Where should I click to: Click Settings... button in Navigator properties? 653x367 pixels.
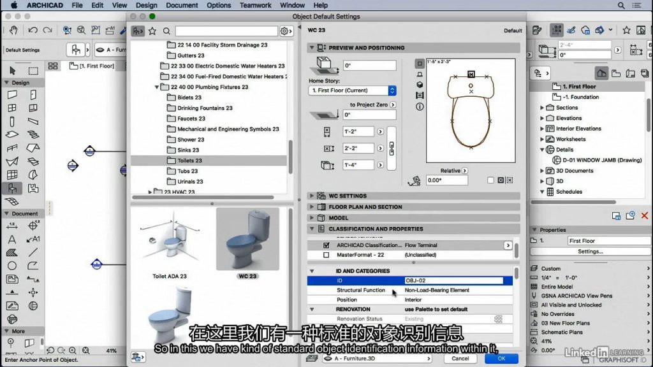(590, 251)
